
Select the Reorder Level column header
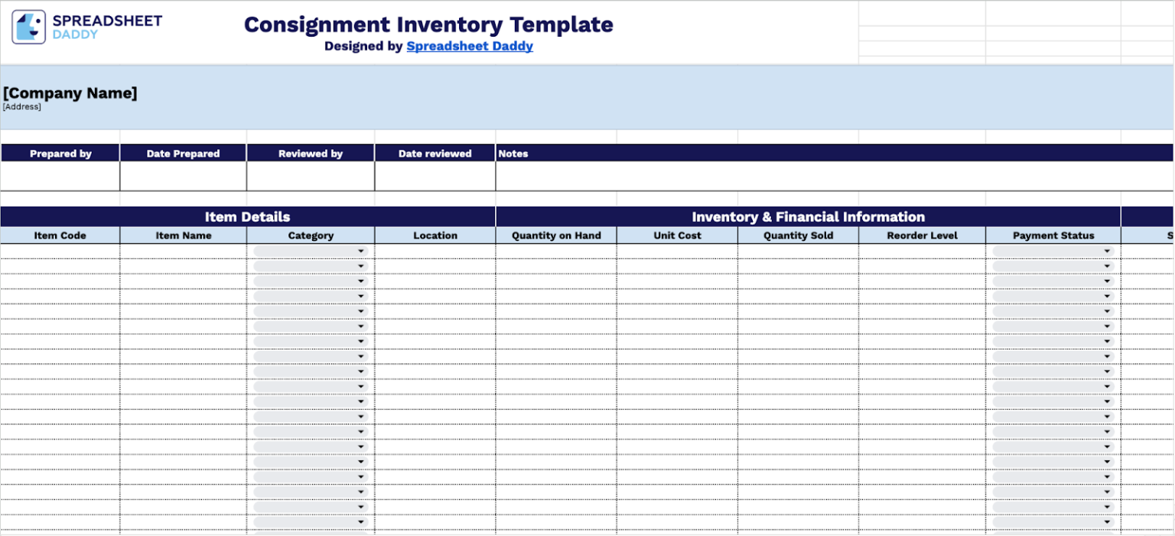pos(922,235)
